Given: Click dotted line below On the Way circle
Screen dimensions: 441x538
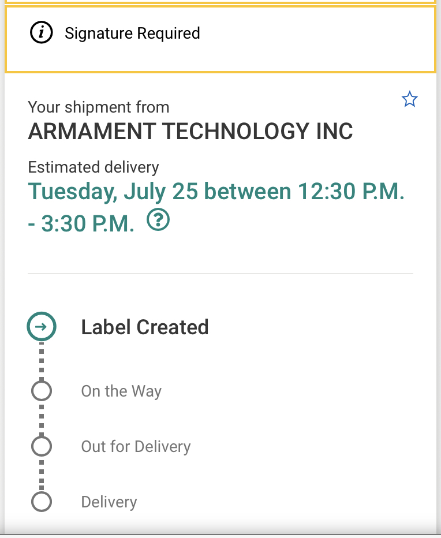Looking at the screenshot, I should tap(41, 419).
